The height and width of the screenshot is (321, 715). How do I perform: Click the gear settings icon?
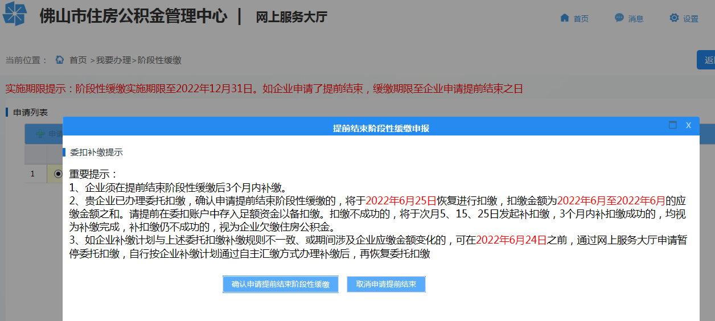674,18
